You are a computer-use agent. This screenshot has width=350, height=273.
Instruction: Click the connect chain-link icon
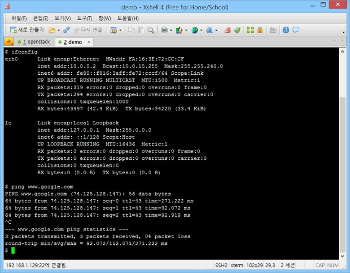pos(67,30)
